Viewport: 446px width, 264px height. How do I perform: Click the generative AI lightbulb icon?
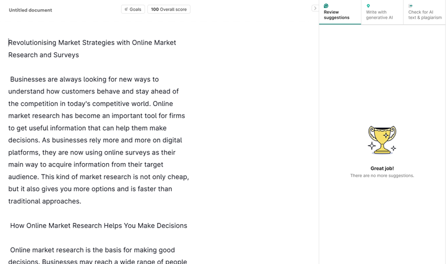pos(368,6)
